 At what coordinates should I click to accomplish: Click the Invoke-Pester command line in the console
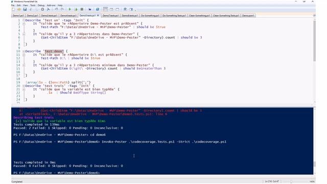pos(120,142)
